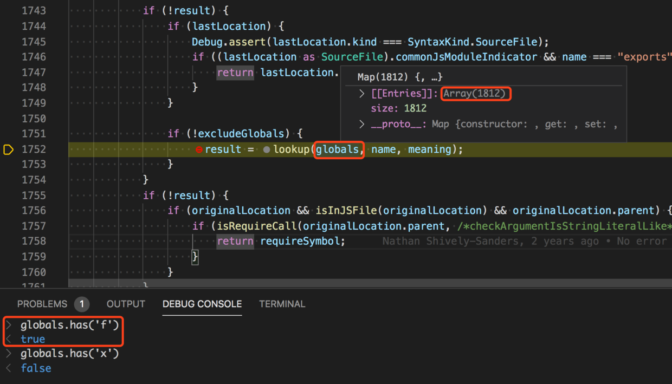Viewport: 672px width, 384px height.
Task: Click the red breakpoint dot on line 1752
Action: tap(199, 149)
